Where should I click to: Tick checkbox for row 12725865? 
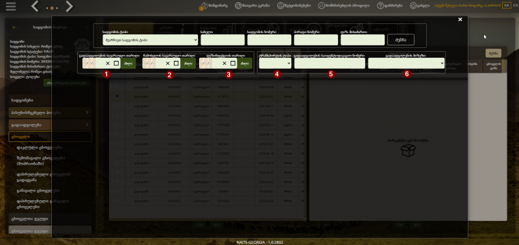[117, 154]
